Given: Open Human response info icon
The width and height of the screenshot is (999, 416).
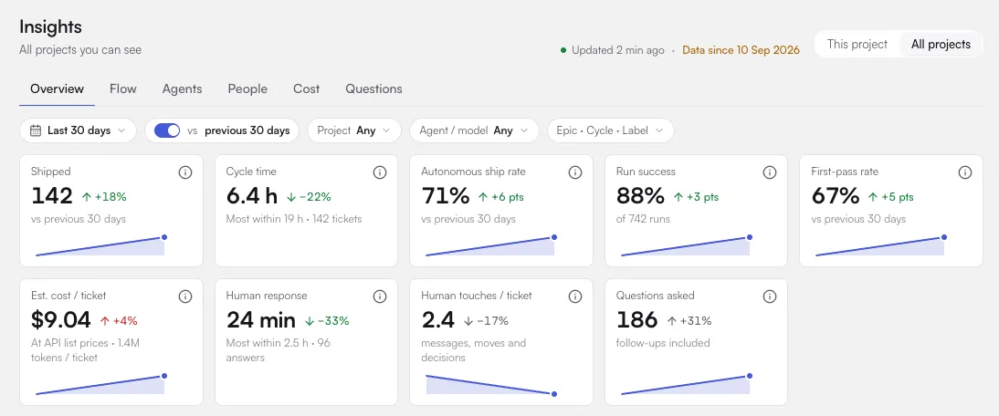Looking at the screenshot, I should tap(380, 296).
